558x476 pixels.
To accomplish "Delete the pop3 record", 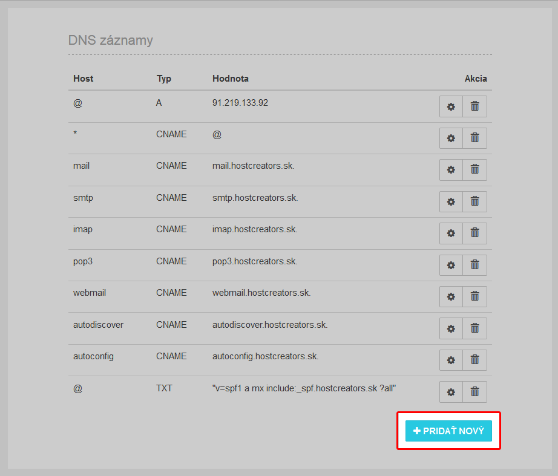I will [474, 265].
